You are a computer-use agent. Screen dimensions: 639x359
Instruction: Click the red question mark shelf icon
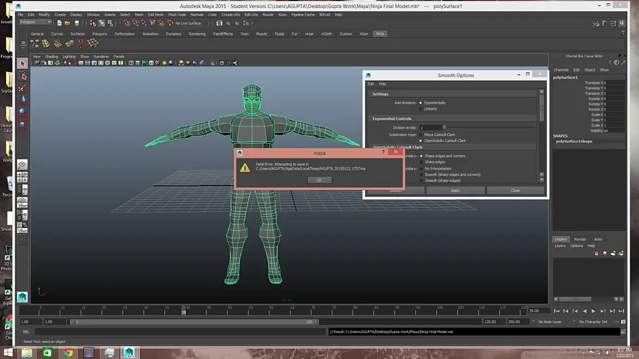pyautogui.click(x=81, y=44)
